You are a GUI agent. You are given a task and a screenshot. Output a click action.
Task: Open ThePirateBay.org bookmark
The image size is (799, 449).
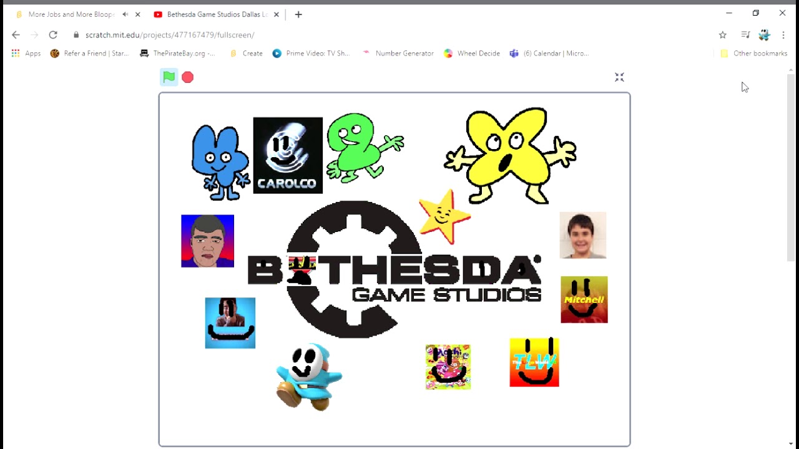tap(178, 54)
